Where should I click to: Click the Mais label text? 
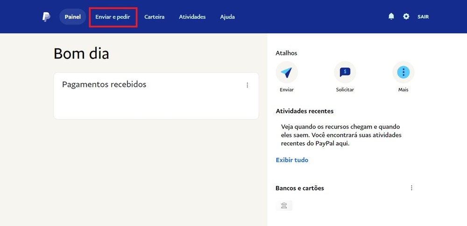[403, 90]
